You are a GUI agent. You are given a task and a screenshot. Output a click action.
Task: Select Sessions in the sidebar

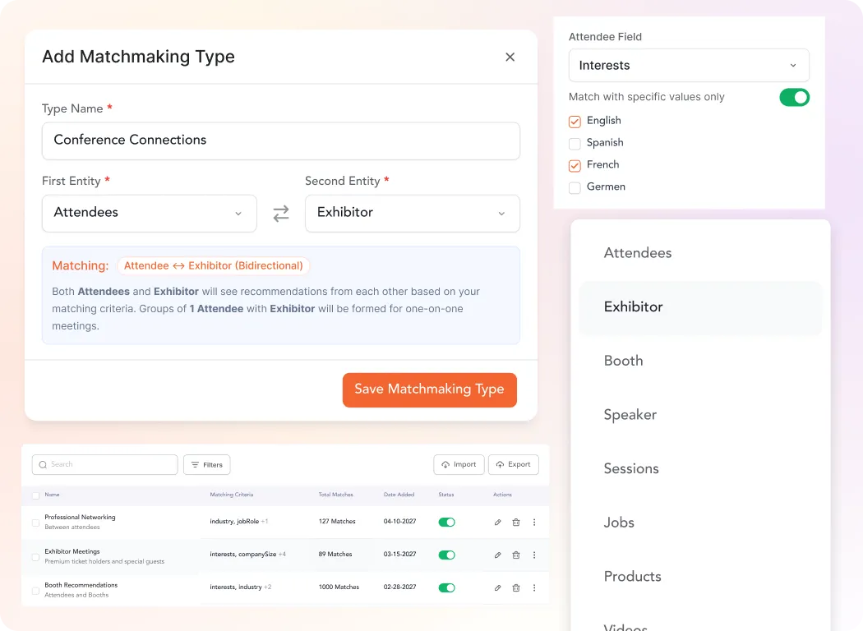631,468
